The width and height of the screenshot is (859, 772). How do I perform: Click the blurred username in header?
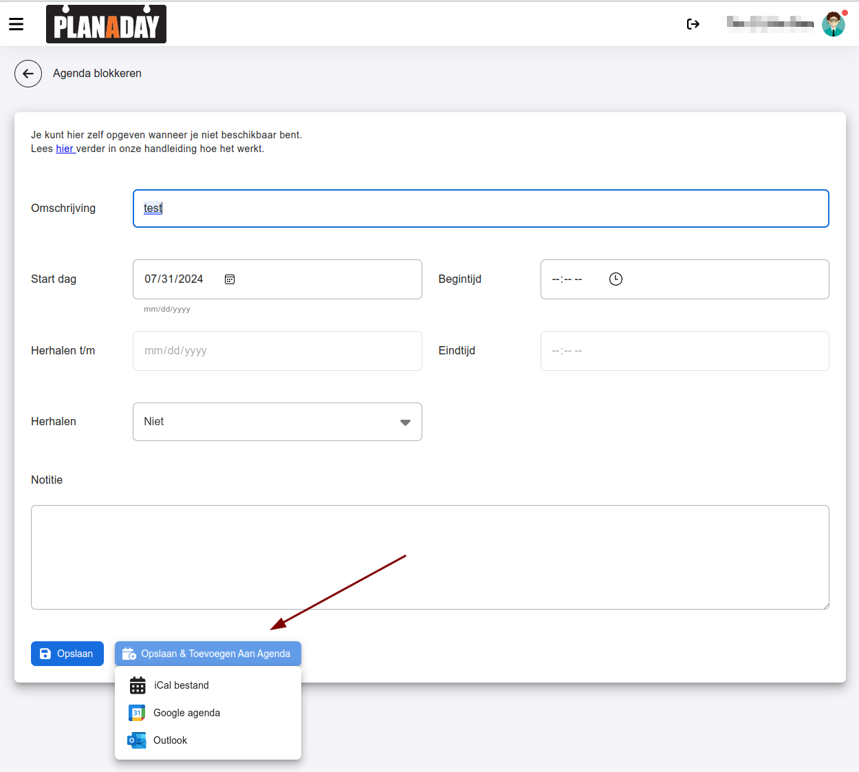pos(770,24)
